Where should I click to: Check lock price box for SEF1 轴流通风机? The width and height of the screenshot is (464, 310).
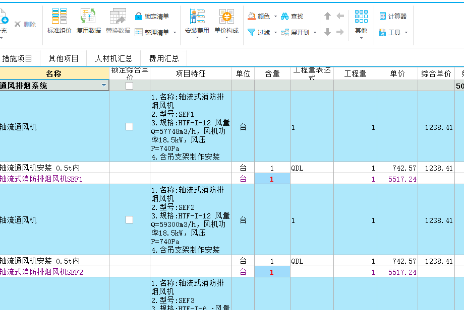[129, 127]
